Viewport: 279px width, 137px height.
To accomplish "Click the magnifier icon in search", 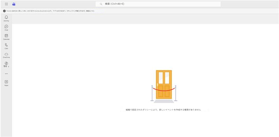I will point(101,4).
